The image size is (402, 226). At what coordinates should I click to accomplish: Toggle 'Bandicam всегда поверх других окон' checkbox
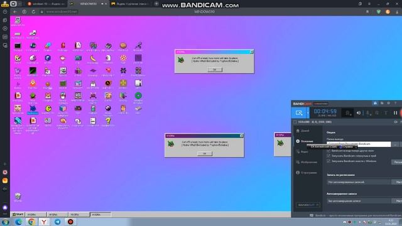pyautogui.click(x=329, y=151)
